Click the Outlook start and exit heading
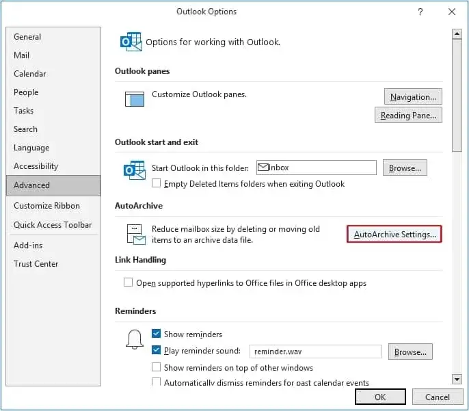Screen dimensions: 469x411 156,142
